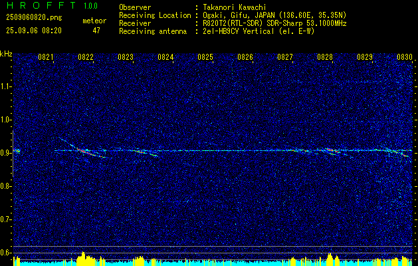Click time marker 0824
Image resolution: width=418 pixels, height=266 pixels.
pos(165,57)
